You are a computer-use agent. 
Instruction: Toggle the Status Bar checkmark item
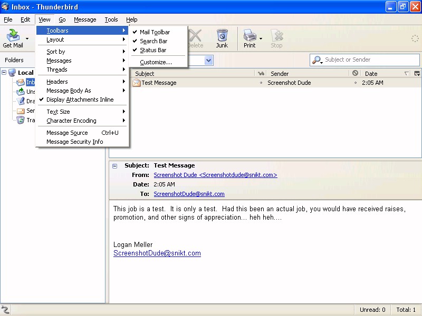coord(159,50)
